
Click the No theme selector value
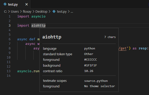coord(99,86)
